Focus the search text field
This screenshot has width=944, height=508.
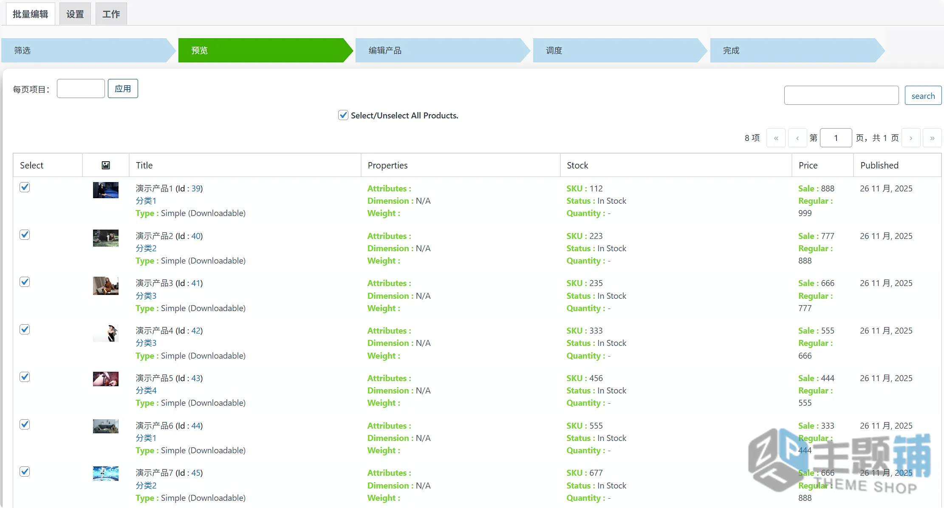point(841,95)
